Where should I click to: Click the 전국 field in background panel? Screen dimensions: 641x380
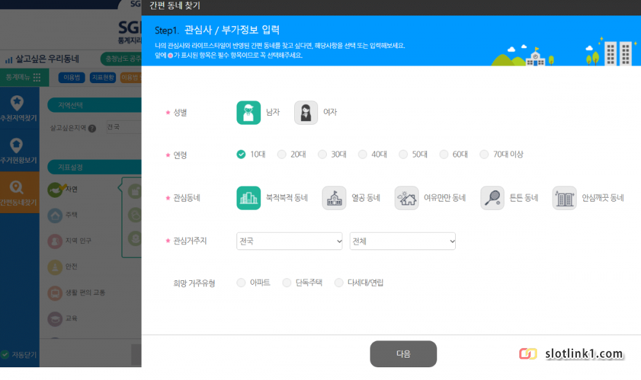coord(124,127)
